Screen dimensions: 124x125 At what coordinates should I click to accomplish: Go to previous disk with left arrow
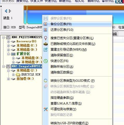[x=6, y=11]
